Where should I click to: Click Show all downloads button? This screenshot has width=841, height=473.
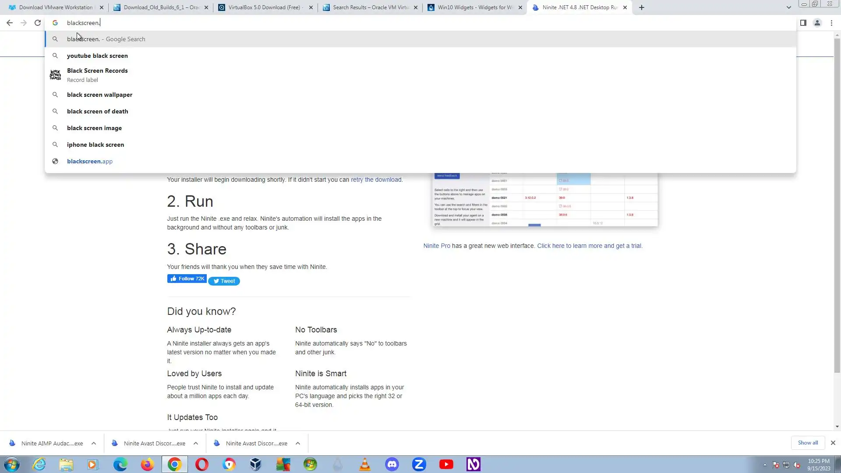click(x=807, y=443)
